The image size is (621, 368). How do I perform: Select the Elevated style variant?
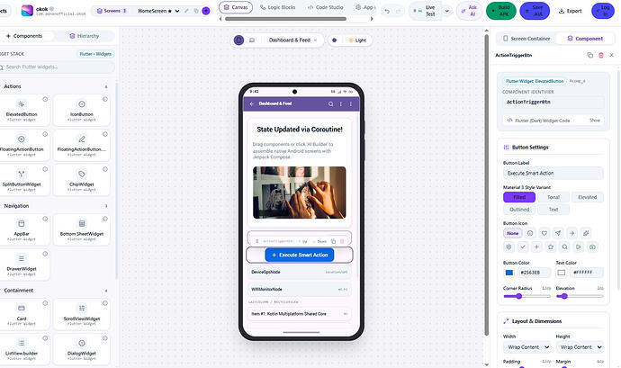click(588, 197)
